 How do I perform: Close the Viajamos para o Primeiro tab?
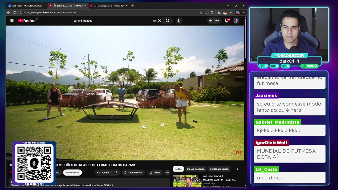[126, 6]
